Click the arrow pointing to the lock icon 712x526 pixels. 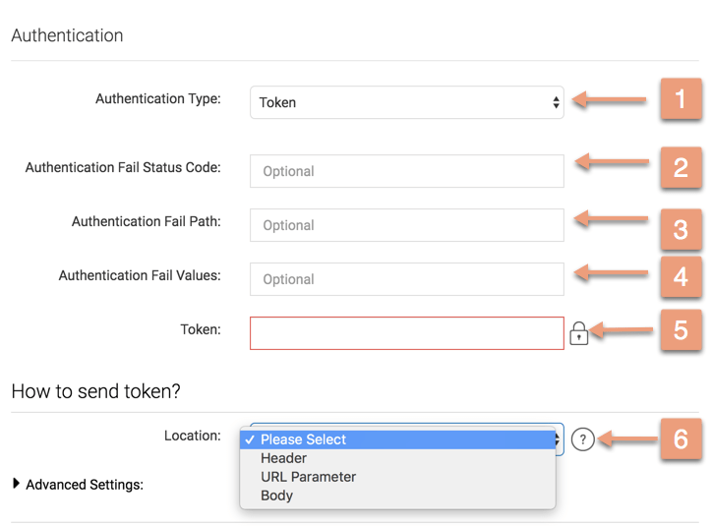[x=622, y=332]
